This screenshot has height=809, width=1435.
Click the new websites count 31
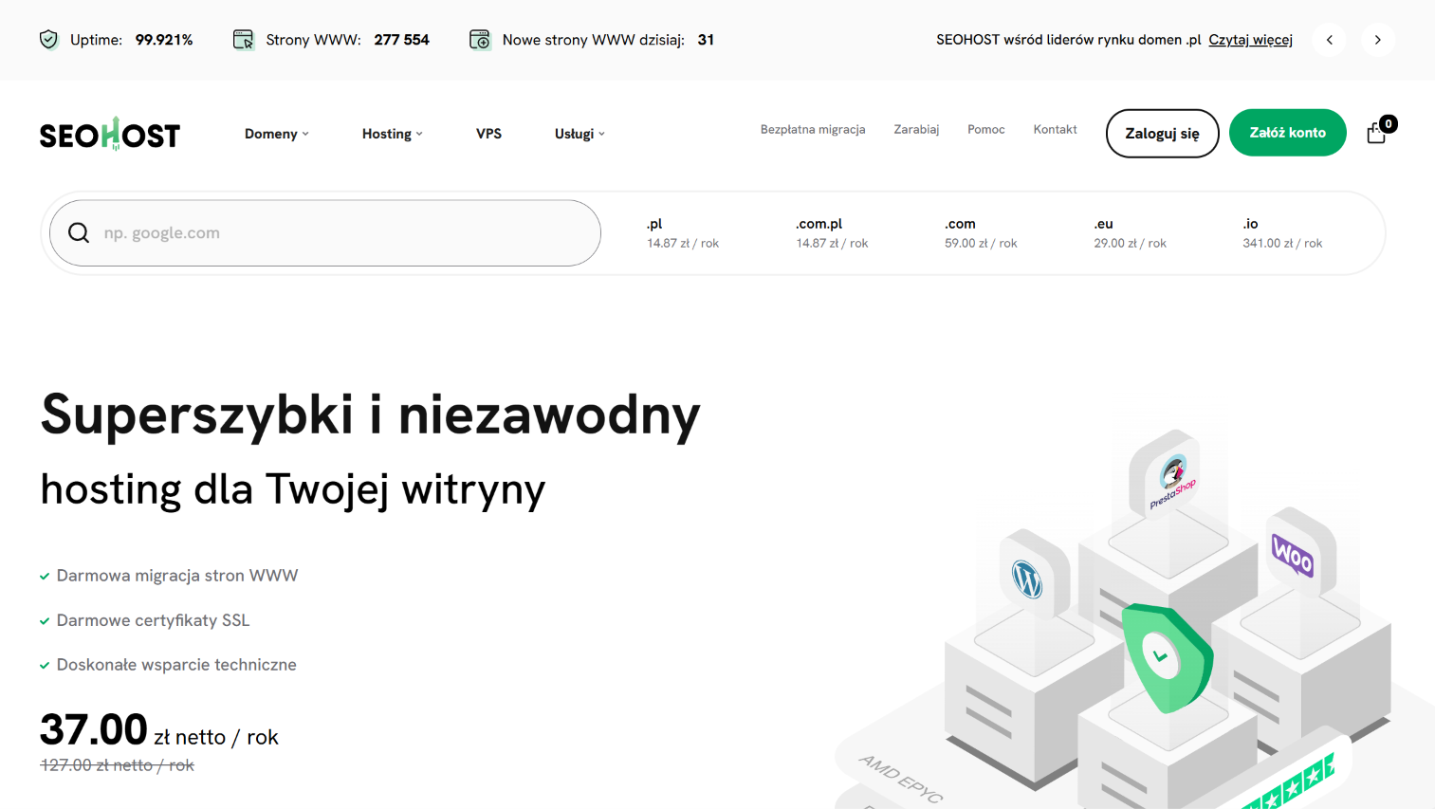coord(706,40)
